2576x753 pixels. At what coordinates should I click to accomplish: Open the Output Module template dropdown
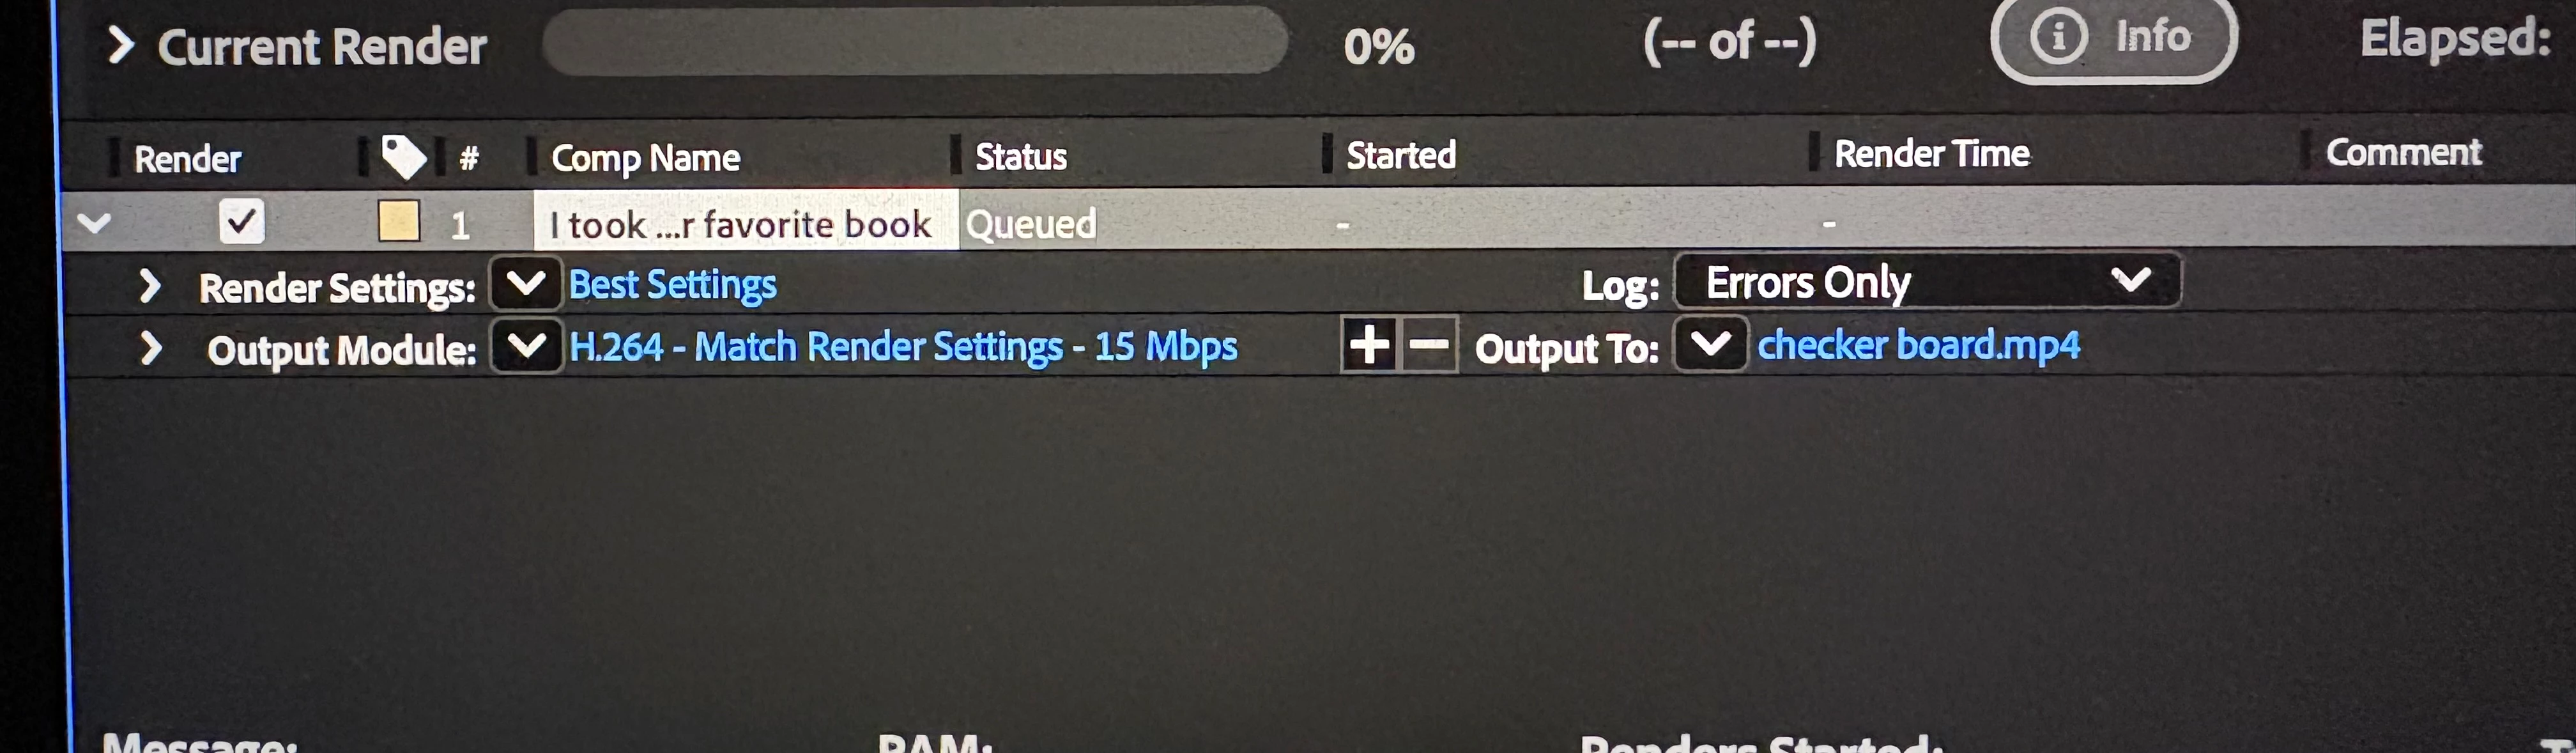click(x=526, y=346)
